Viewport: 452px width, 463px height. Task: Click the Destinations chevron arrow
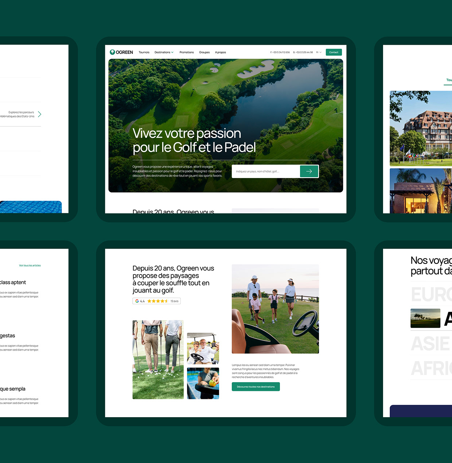[x=172, y=52]
